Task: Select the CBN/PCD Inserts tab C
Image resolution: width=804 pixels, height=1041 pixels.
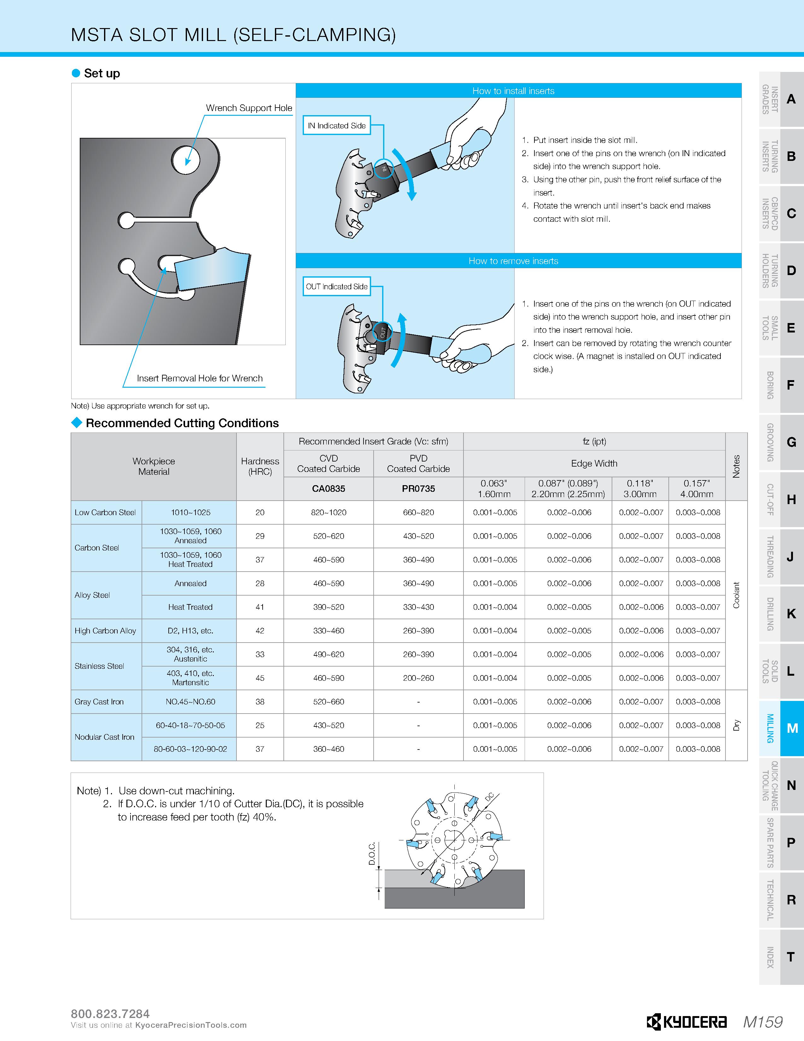Action: [x=781, y=214]
